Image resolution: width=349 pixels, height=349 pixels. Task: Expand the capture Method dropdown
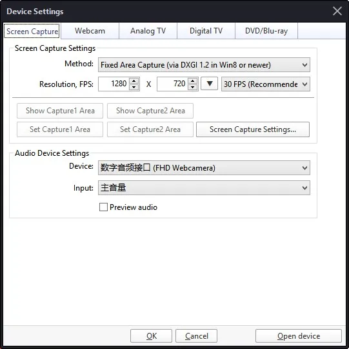[x=204, y=65]
